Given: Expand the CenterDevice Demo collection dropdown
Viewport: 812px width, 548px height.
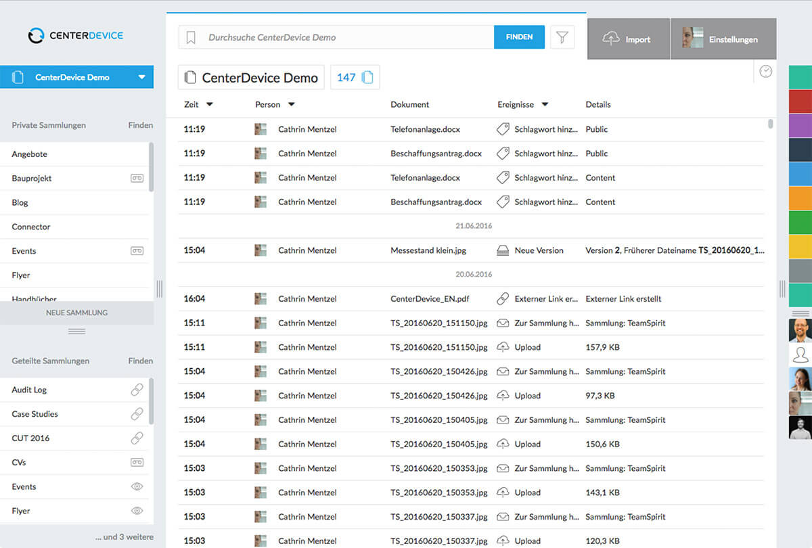Looking at the screenshot, I should 140,76.
